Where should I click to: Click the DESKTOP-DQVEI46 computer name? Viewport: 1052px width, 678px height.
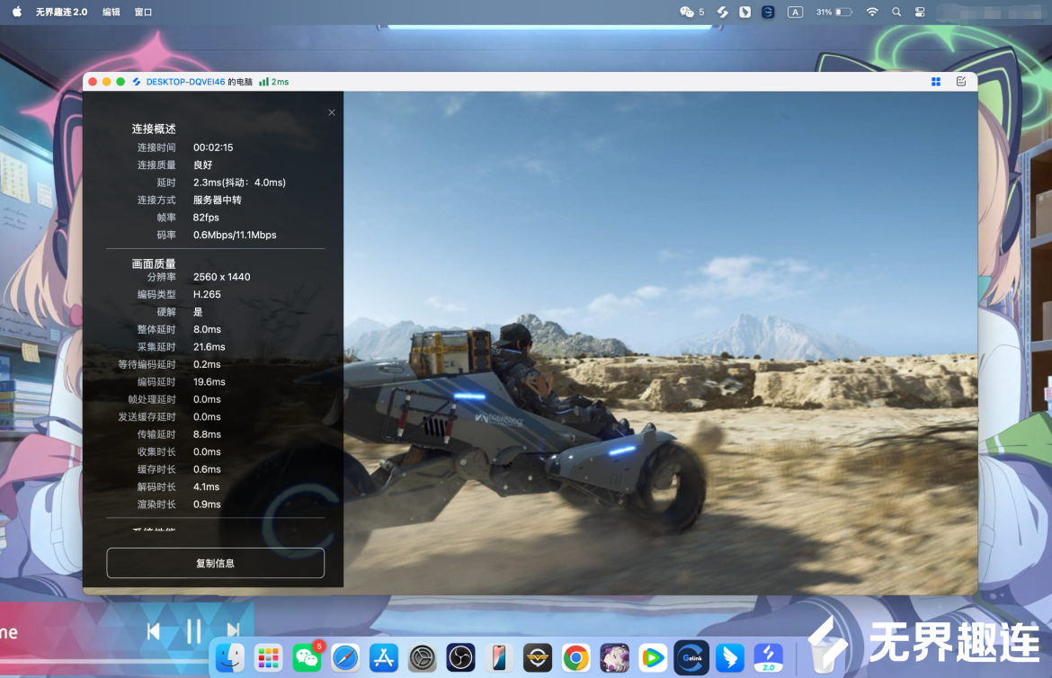point(185,82)
